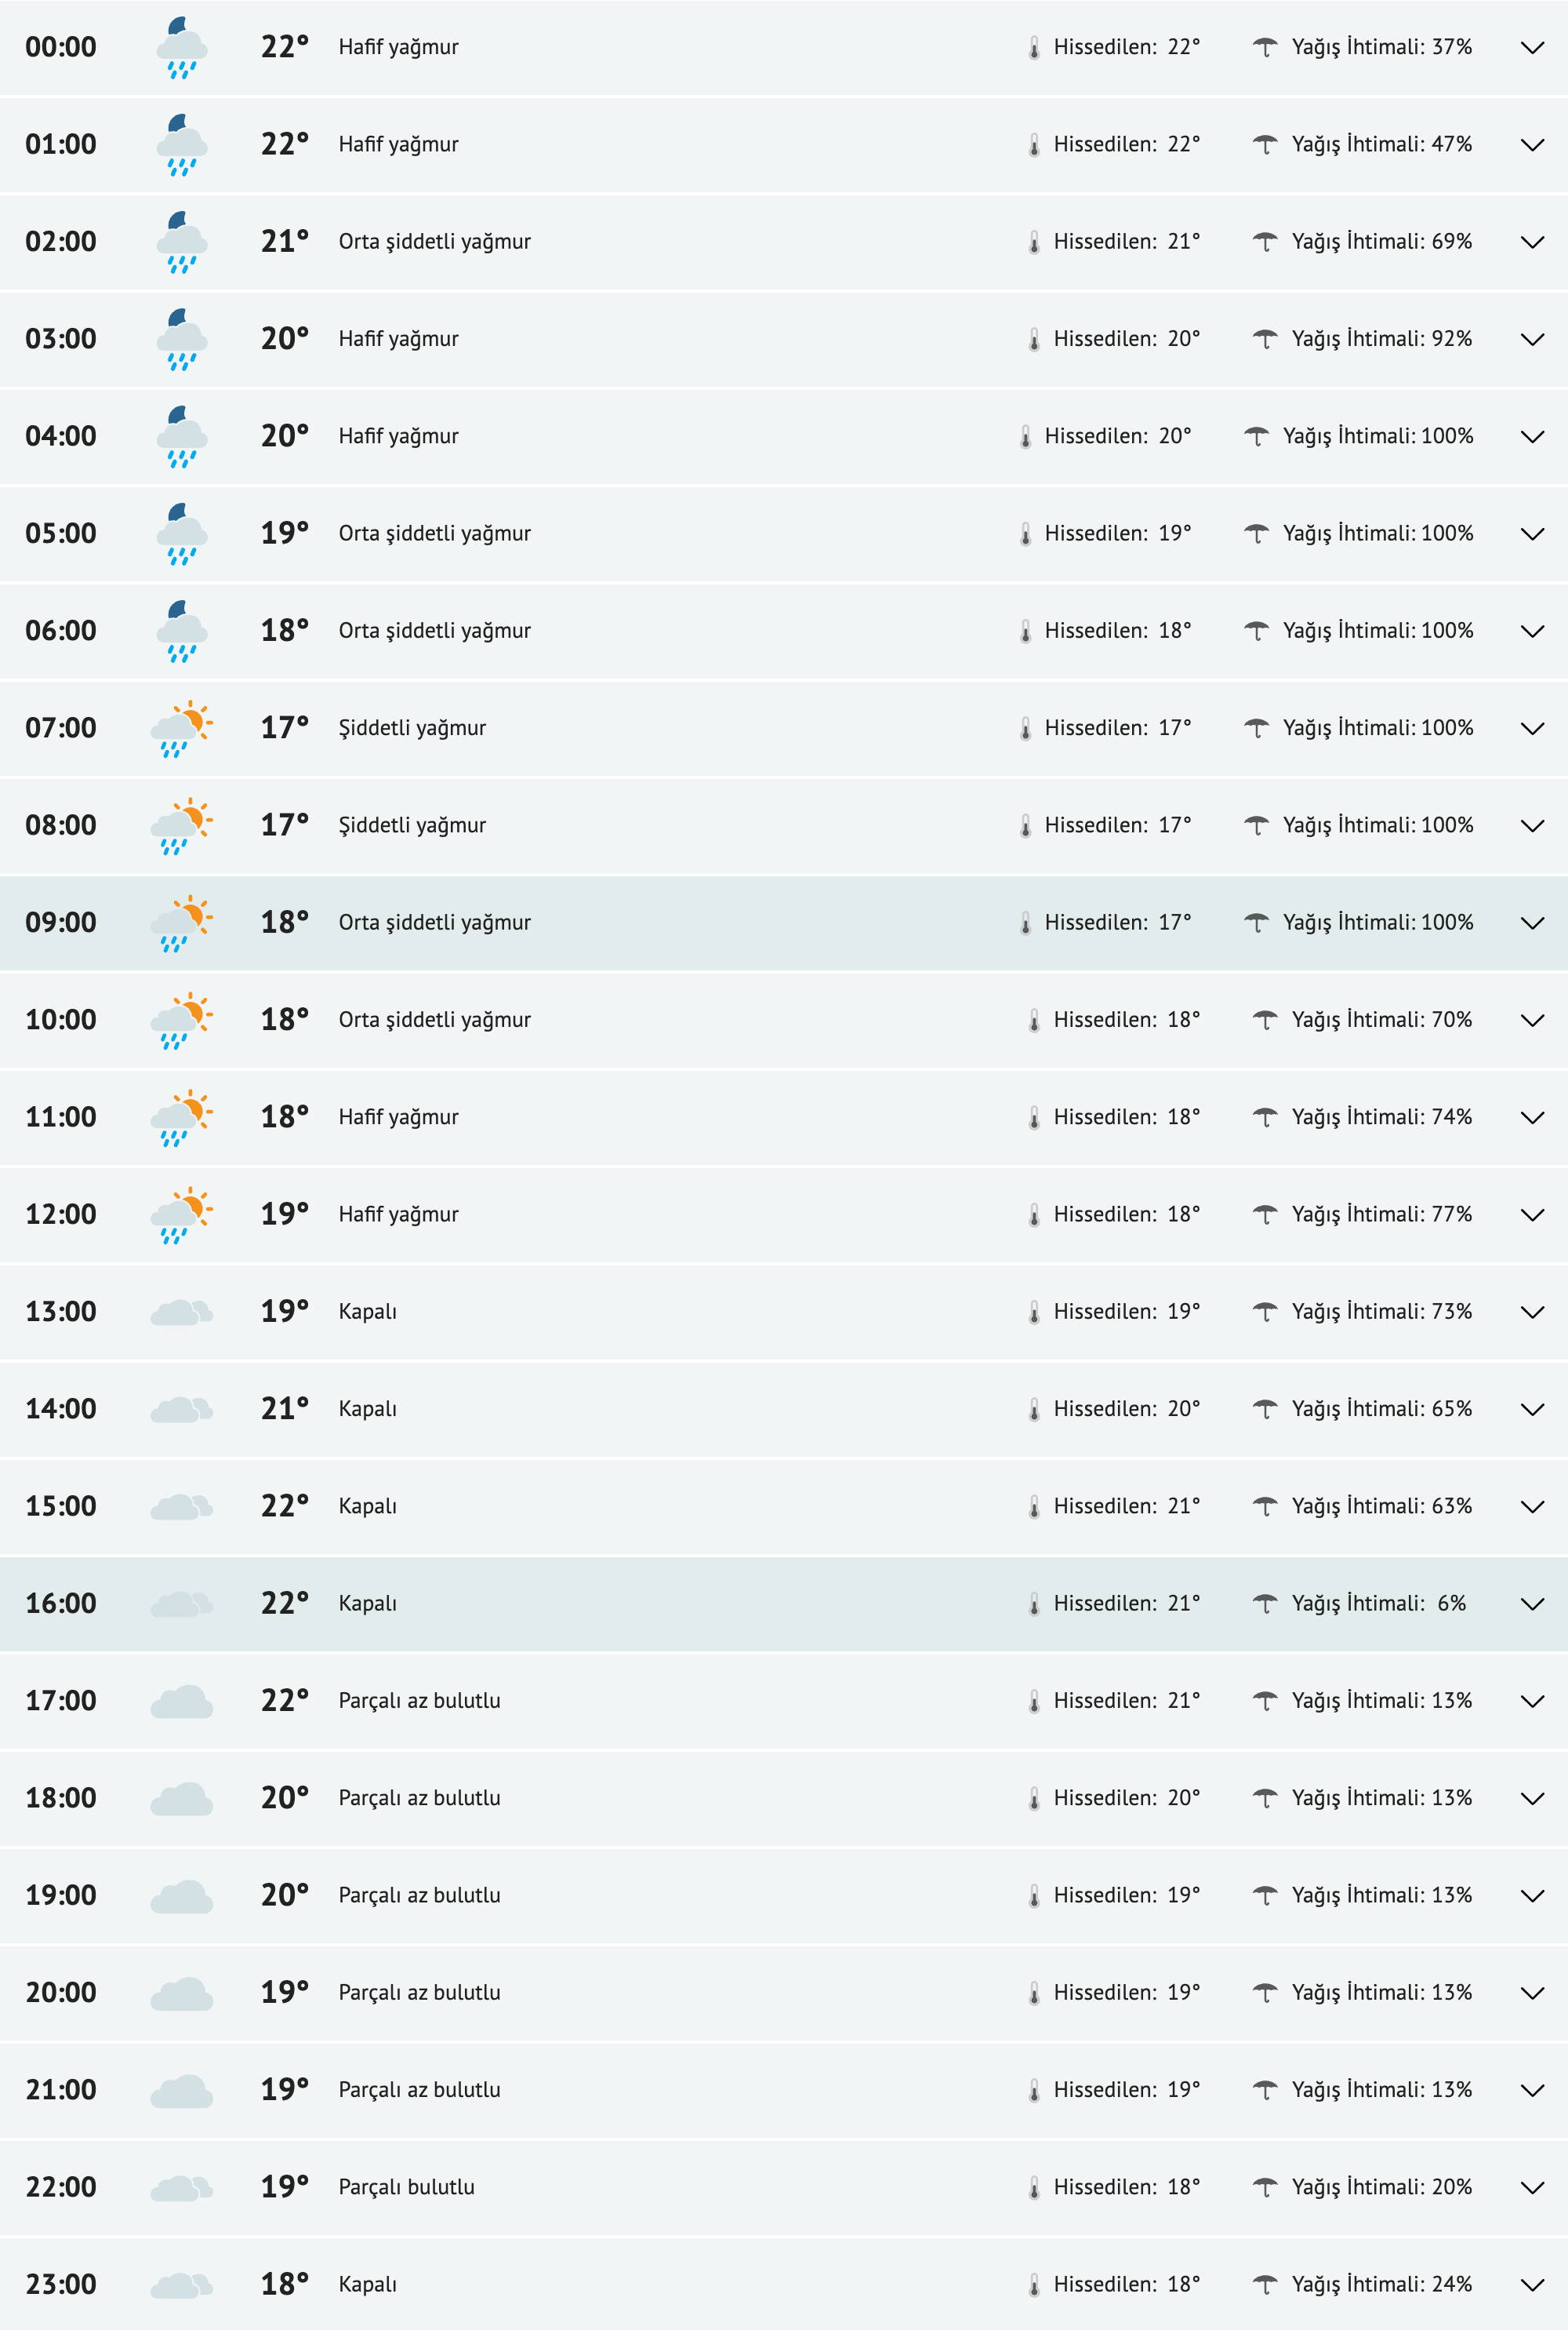Click the thermometer icon beside Hissedilen 22°

click(1035, 46)
